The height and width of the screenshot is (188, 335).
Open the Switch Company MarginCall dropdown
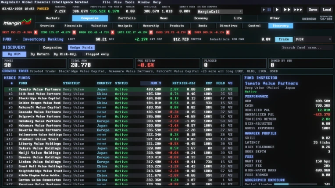click(220, 11)
